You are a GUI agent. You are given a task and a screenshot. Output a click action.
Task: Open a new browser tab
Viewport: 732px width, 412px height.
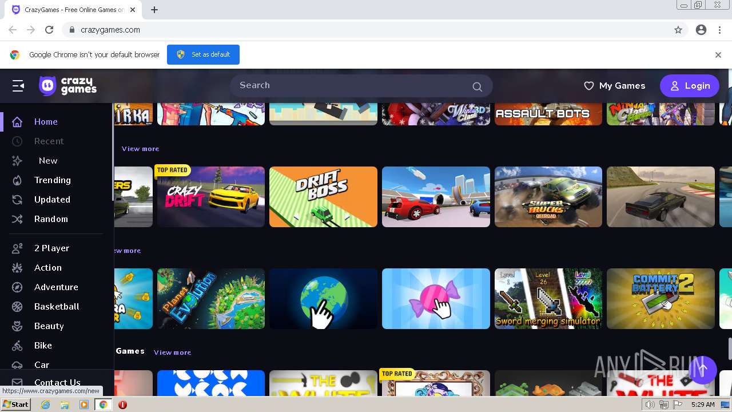pyautogui.click(x=154, y=10)
